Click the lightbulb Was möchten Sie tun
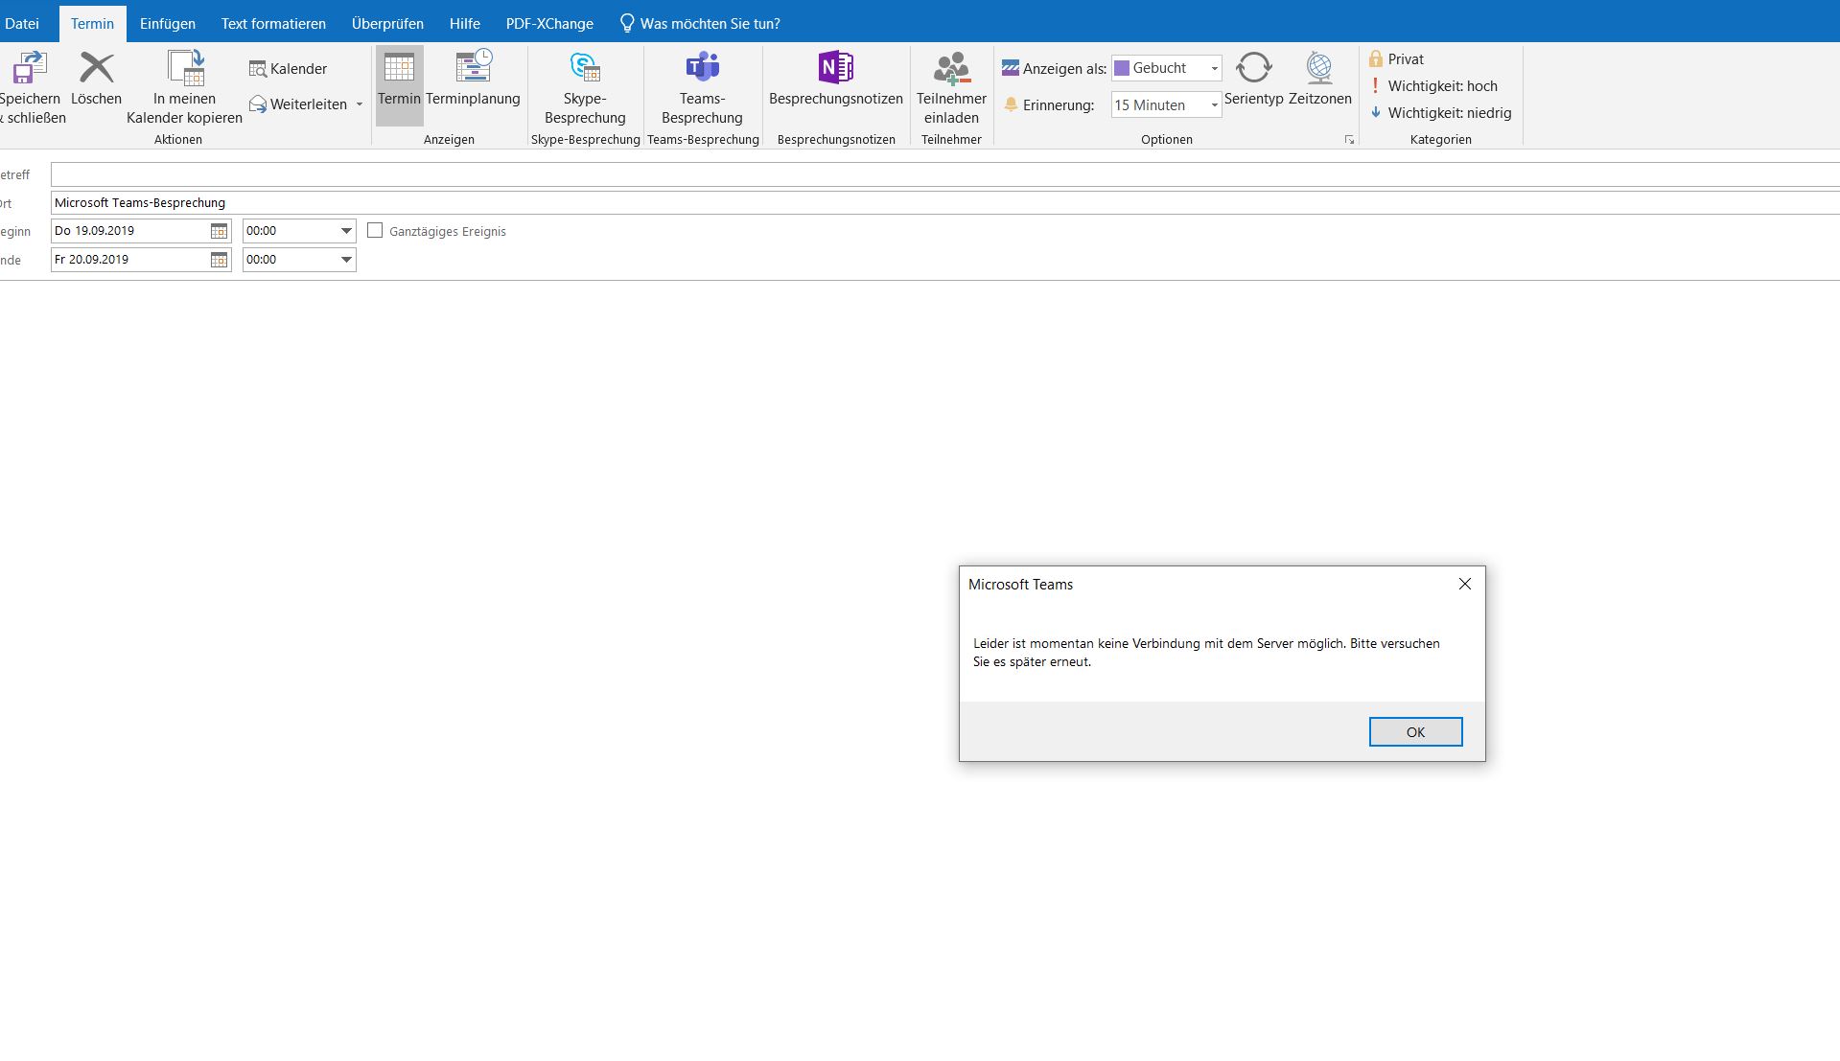This screenshot has height=1061, width=1840. point(627,23)
